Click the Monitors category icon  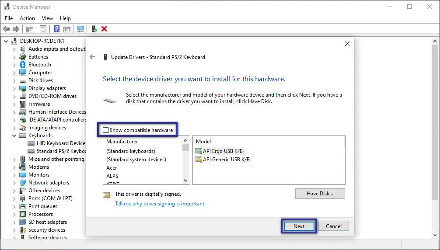23,175
